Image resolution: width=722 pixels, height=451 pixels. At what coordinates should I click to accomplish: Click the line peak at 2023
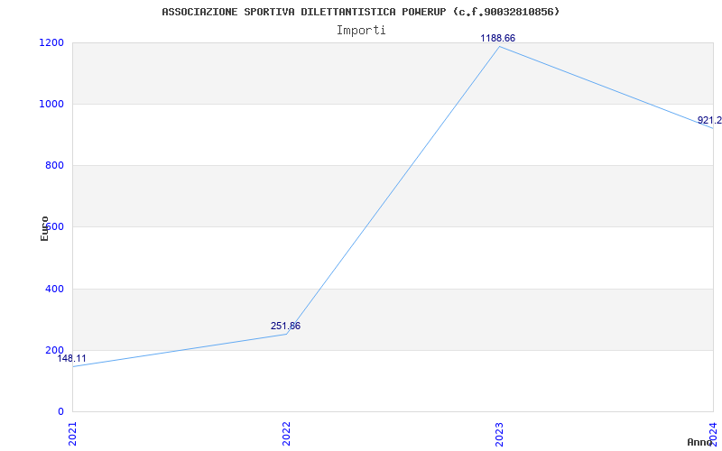500,47
